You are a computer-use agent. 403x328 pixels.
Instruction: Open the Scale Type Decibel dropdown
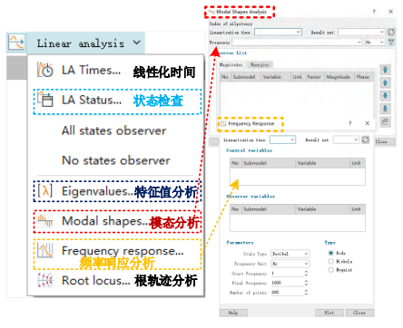290,254
